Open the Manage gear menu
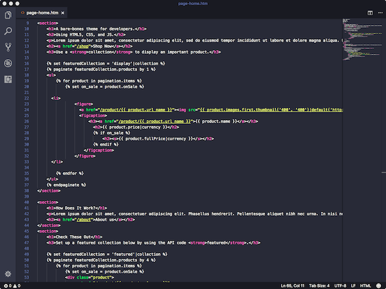The width and height of the screenshot is (386, 289). 8,274
